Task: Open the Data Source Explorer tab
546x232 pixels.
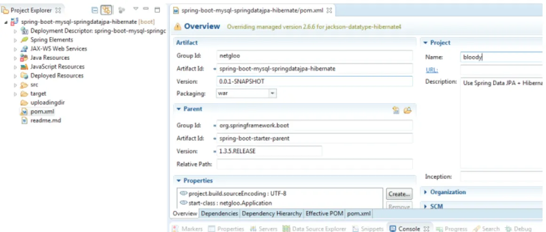Action: click(315, 229)
